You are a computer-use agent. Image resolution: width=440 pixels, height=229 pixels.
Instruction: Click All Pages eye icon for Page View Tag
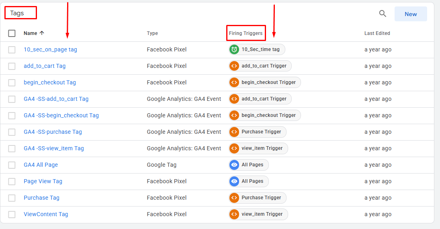click(x=234, y=181)
